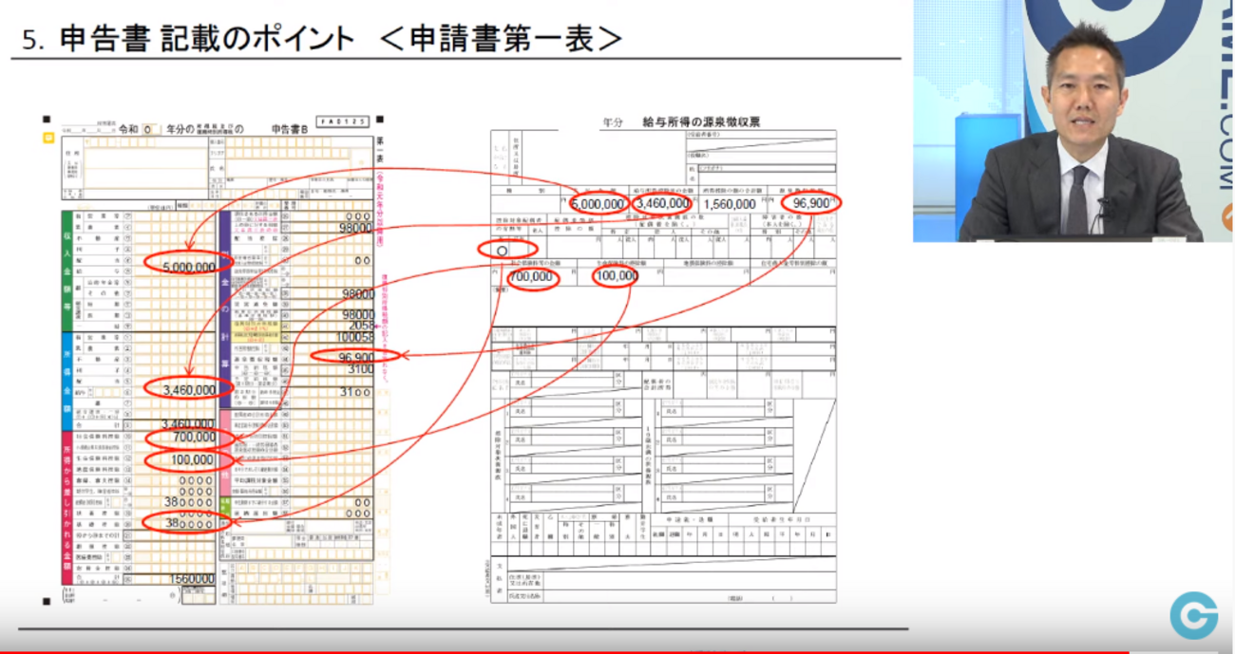The width and height of the screenshot is (1235, 654).
Task: Click the red 所得から差し引かれる金額 section label
Action: click(66, 509)
